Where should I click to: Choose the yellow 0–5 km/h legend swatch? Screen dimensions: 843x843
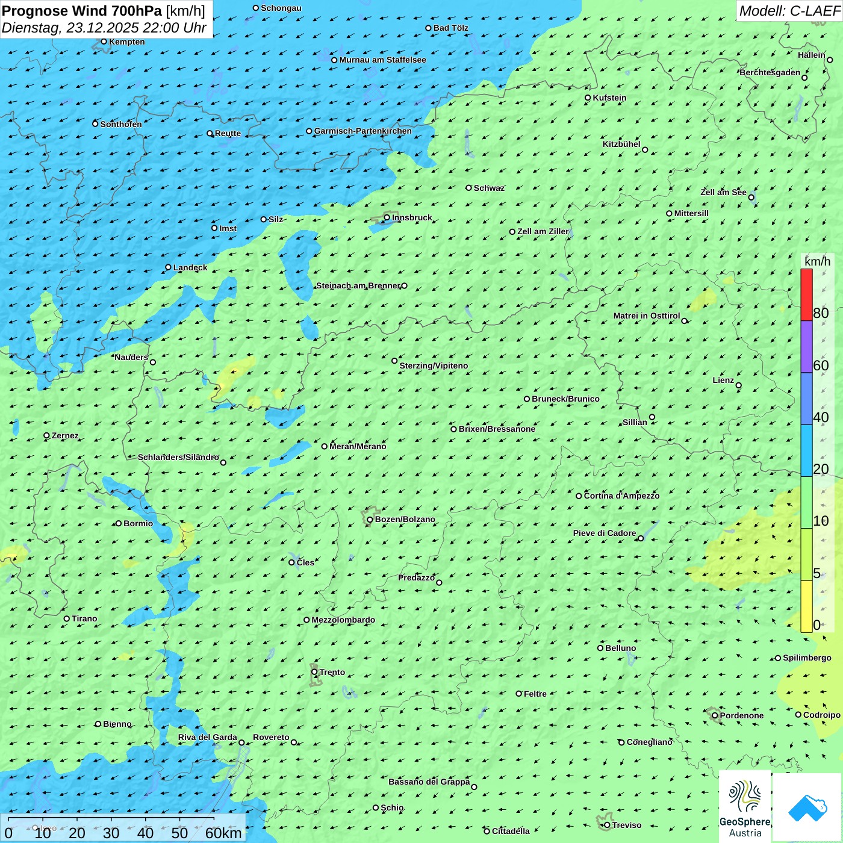click(806, 606)
